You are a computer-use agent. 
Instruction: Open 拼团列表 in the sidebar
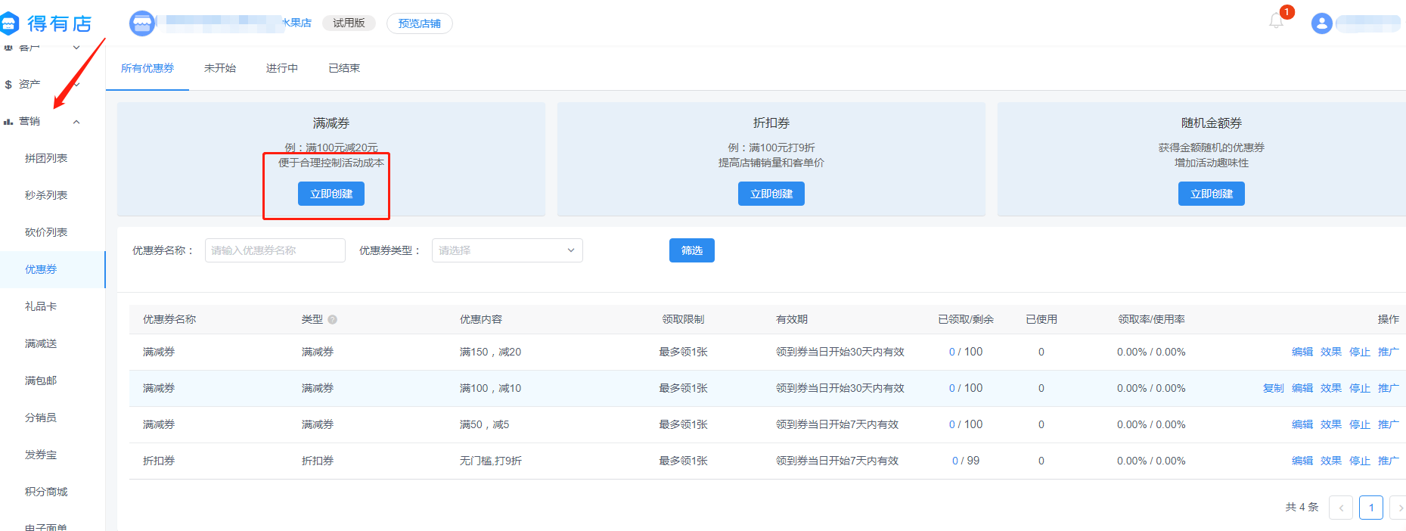[46, 158]
